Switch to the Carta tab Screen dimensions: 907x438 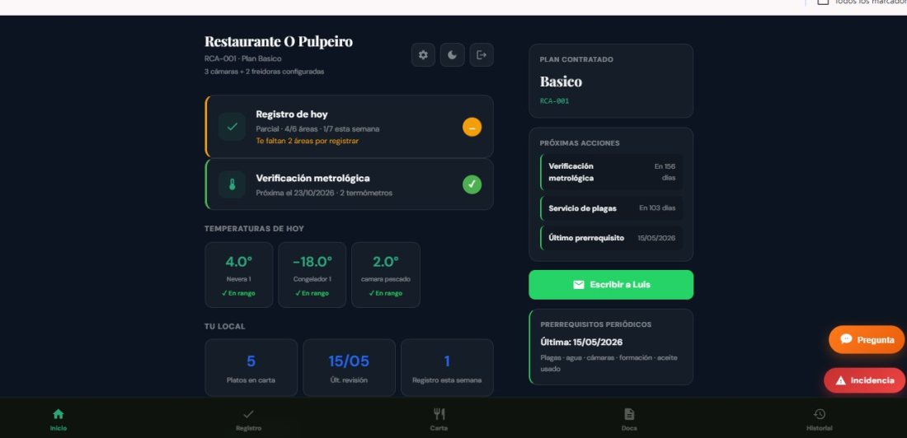coord(439,420)
